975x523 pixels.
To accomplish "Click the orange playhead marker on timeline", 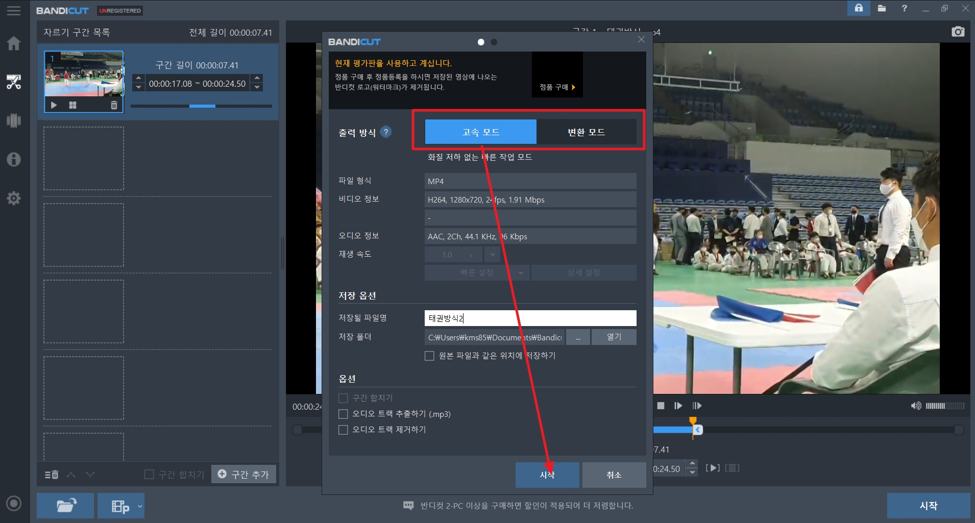I will click(693, 421).
